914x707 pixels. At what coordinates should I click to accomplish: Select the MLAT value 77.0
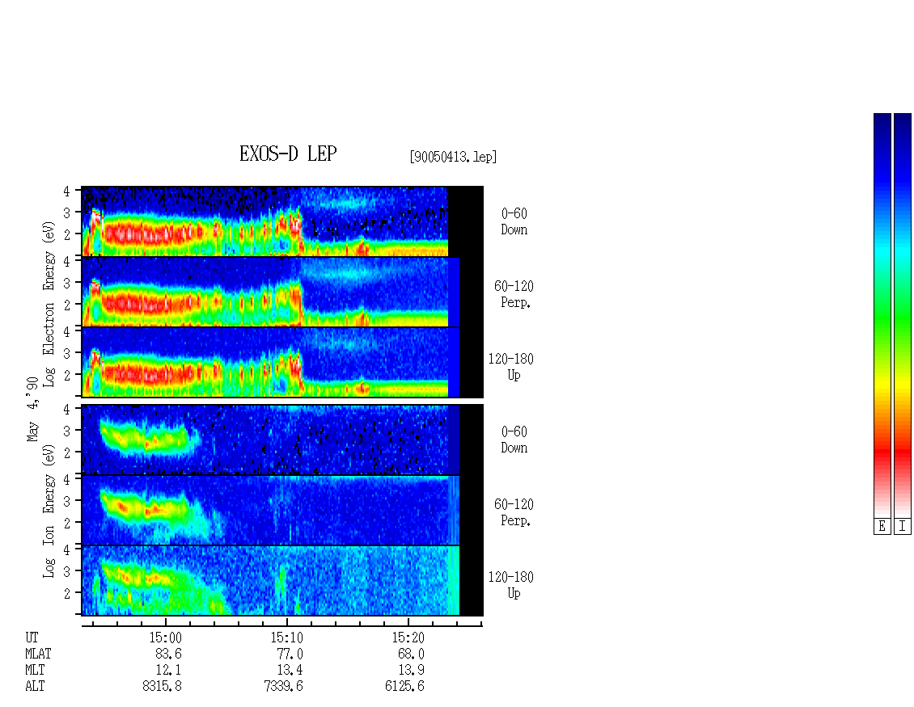click(x=290, y=654)
